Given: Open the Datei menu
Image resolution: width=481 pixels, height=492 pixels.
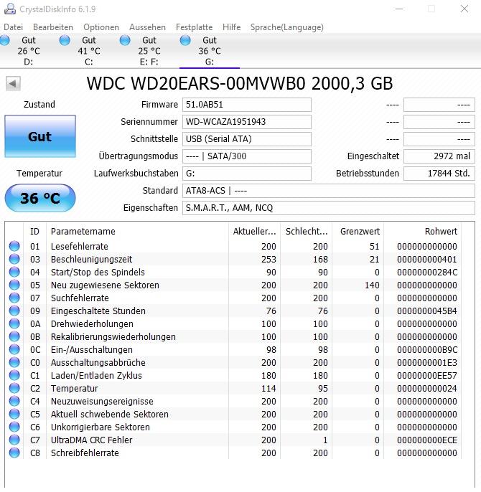Looking at the screenshot, I should (13, 27).
